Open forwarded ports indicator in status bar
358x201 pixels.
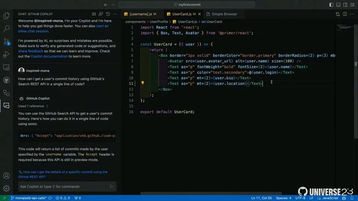pyautogui.click(x=78, y=198)
